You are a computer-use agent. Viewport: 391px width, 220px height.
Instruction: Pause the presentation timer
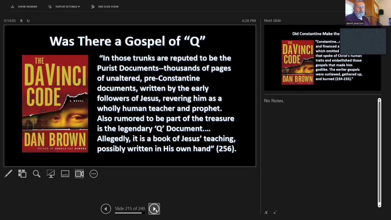tap(21, 21)
